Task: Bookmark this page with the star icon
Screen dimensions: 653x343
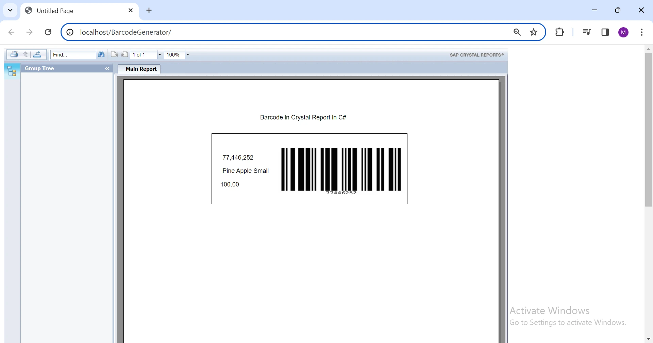Action: pyautogui.click(x=534, y=32)
